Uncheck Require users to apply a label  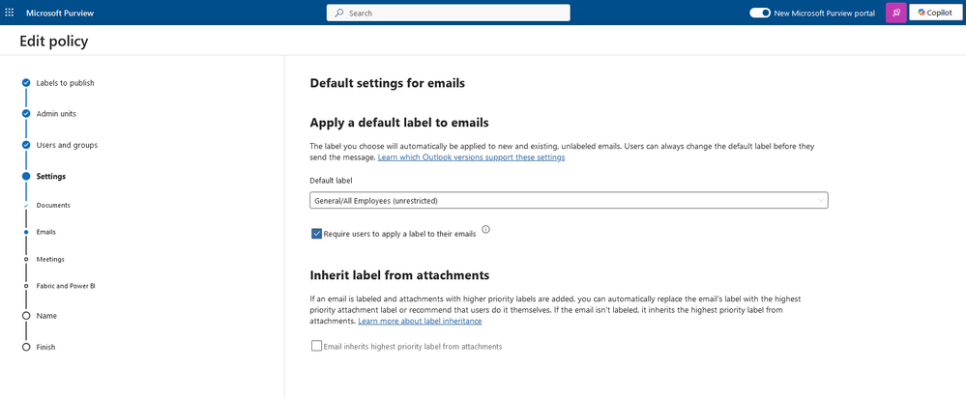[x=317, y=234]
